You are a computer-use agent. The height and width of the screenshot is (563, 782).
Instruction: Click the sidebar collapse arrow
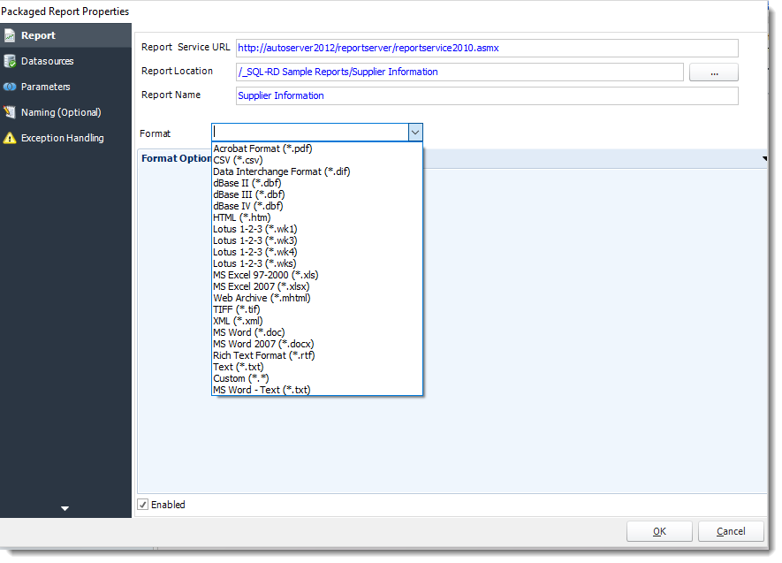[x=65, y=508]
